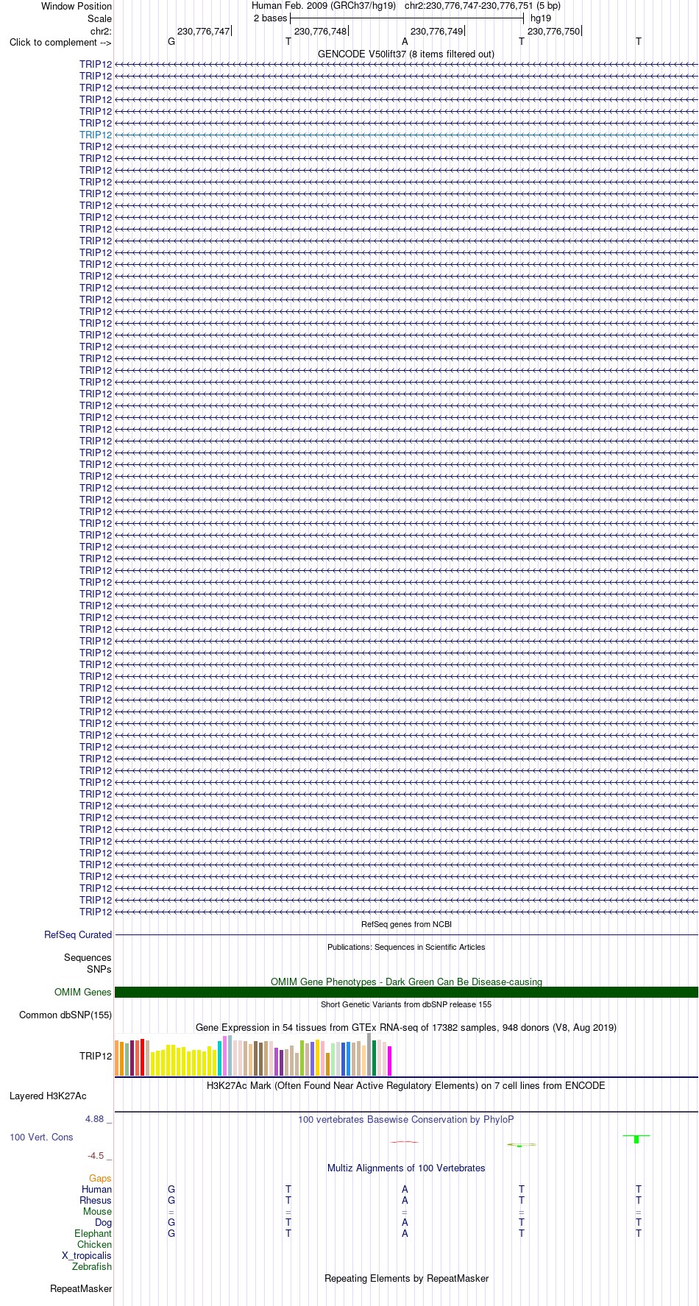The height and width of the screenshot is (1306, 699).
Task: Click the 230,776,750 ruler coordinate
Action: coord(553,32)
